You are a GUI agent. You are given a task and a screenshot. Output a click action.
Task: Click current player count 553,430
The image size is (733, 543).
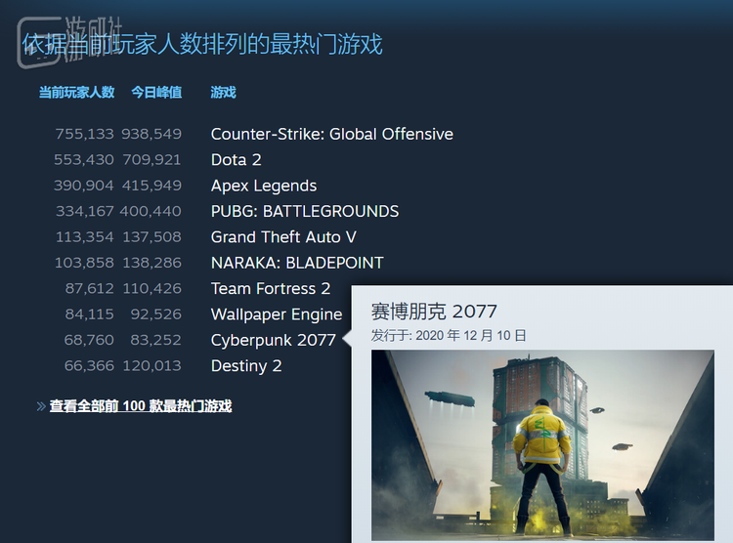[x=84, y=160]
